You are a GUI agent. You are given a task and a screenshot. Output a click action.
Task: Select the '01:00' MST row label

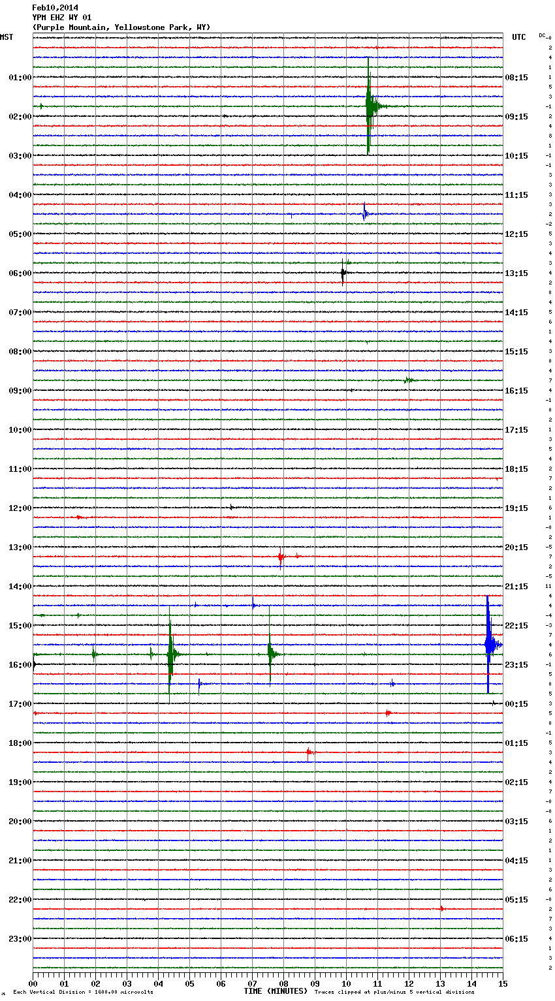pyautogui.click(x=20, y=78)
